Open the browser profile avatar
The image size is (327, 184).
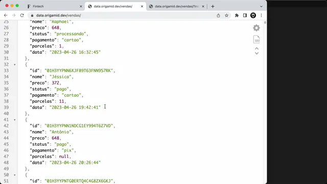[253, 15]
